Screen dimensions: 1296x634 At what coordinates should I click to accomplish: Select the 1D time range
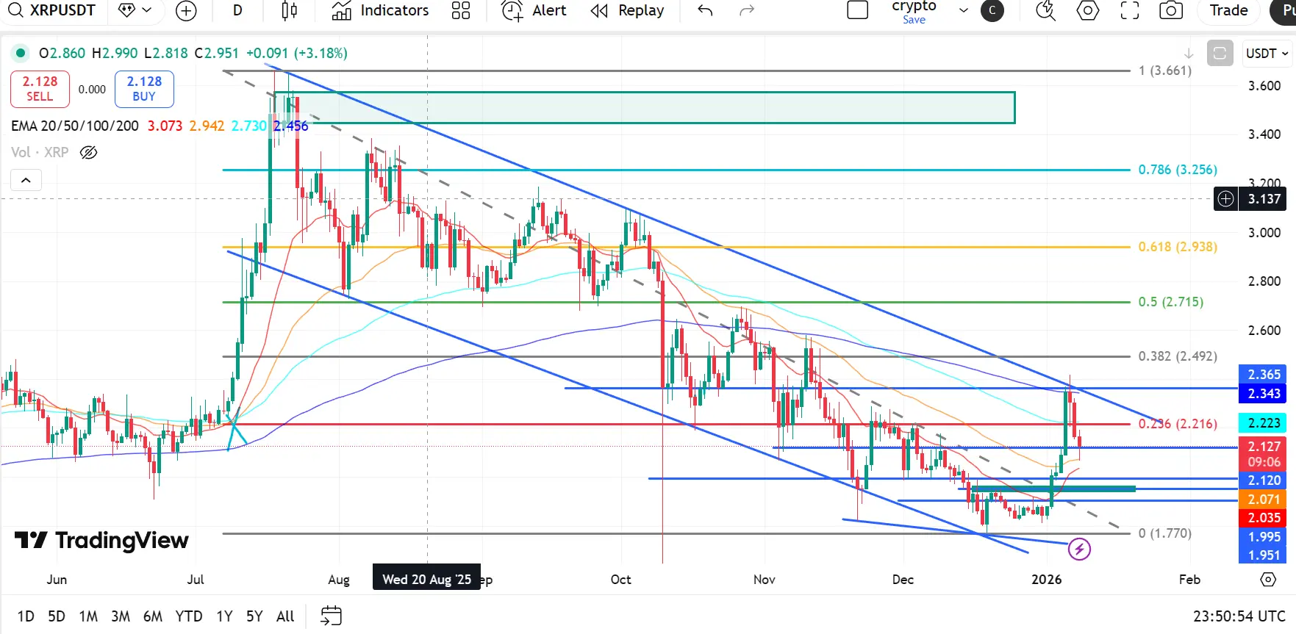click(26, 616)
